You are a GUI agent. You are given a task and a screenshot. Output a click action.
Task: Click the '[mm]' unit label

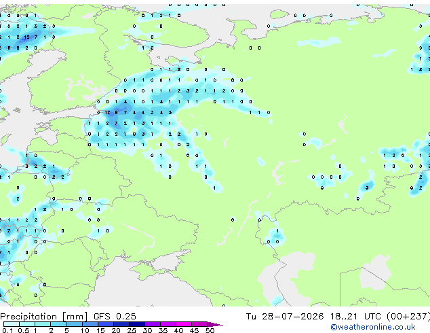[x=75, y=317]
